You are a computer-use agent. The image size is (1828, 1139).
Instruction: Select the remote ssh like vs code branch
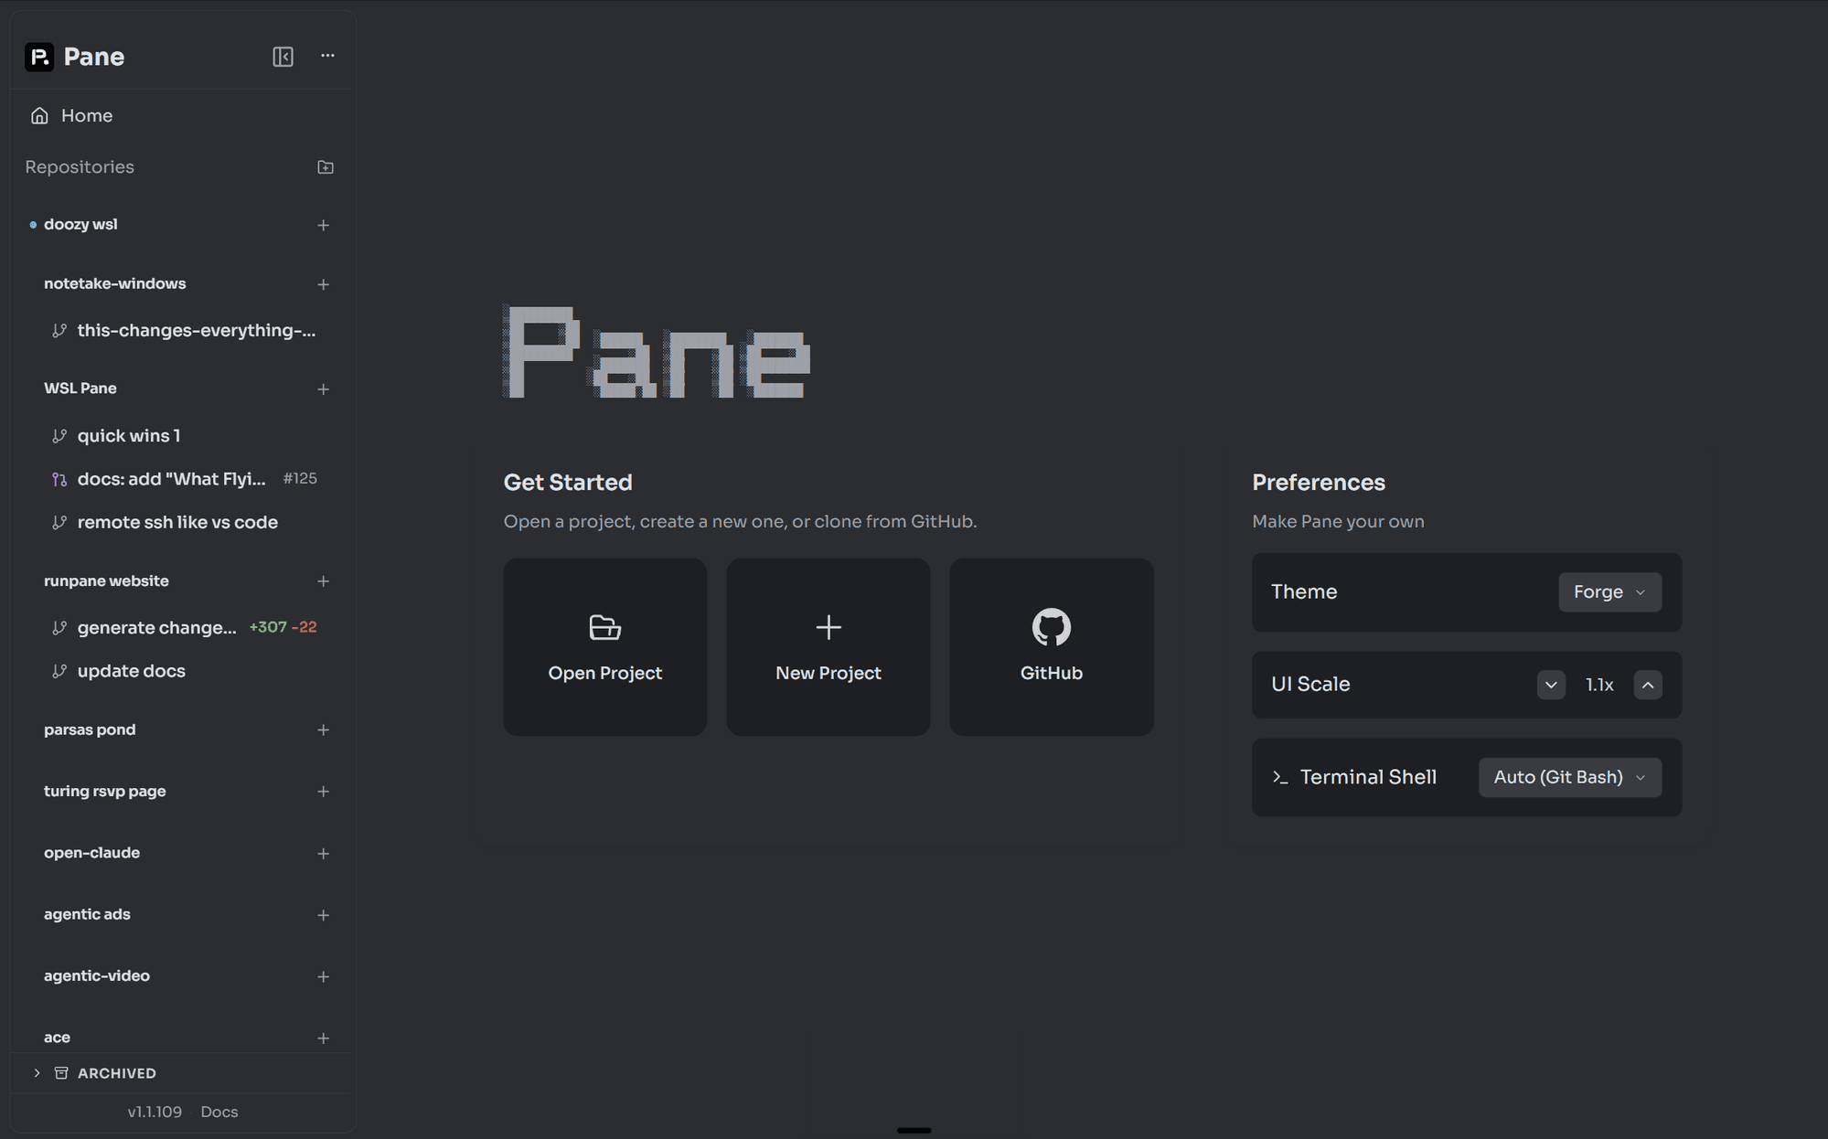(176, 522)
